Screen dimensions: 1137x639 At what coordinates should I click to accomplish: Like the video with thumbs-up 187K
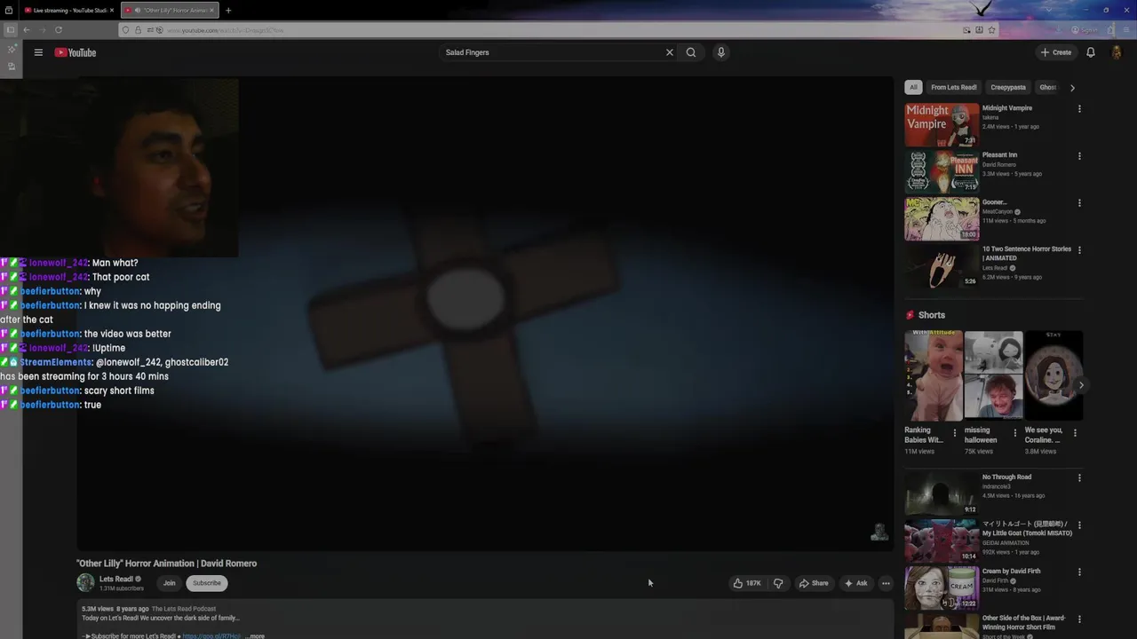[x=746, y=583]
